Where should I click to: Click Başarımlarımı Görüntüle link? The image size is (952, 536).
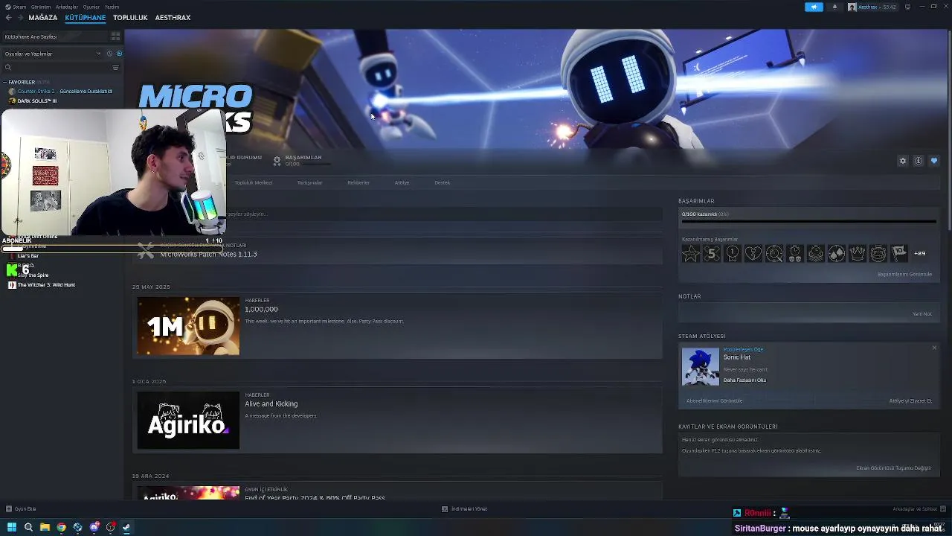click(x=904, y=274)
